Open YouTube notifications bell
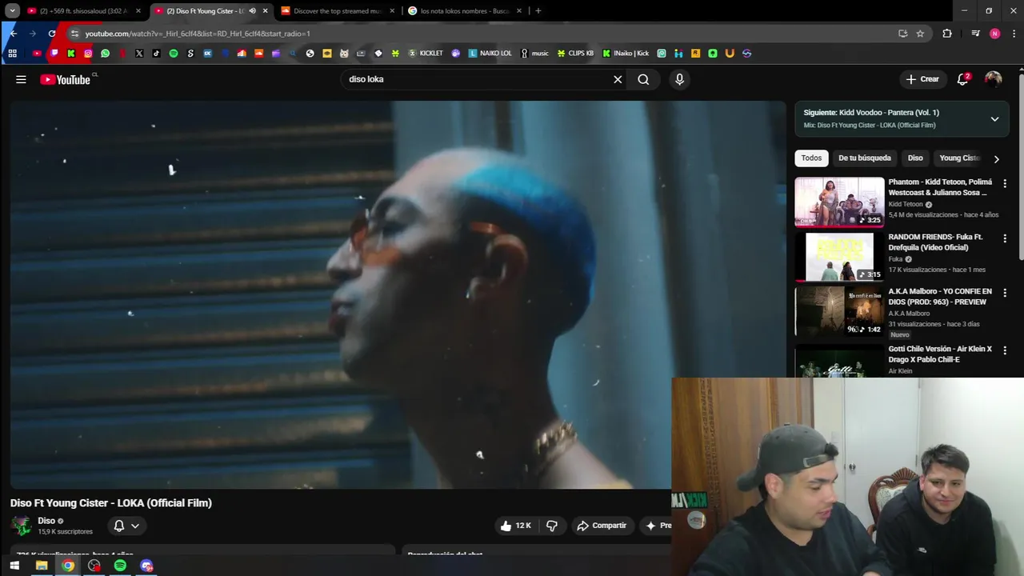Image resolution: width=1024 pixels, height=576 pixels. pyautogui.click(x=963, y=79)
